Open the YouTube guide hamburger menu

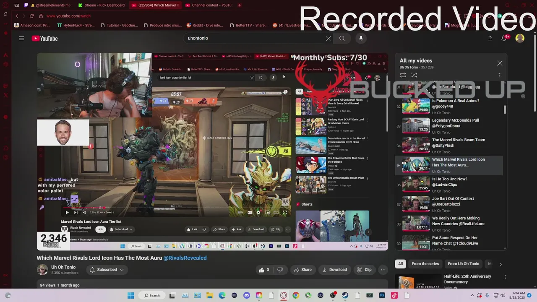21,38
